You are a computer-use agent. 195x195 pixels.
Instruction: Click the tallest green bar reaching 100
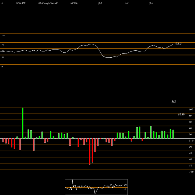[x=23, y=123]
